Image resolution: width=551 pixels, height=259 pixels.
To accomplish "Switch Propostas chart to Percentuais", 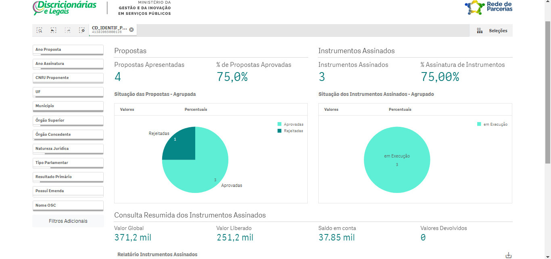I will pos(196,110).
